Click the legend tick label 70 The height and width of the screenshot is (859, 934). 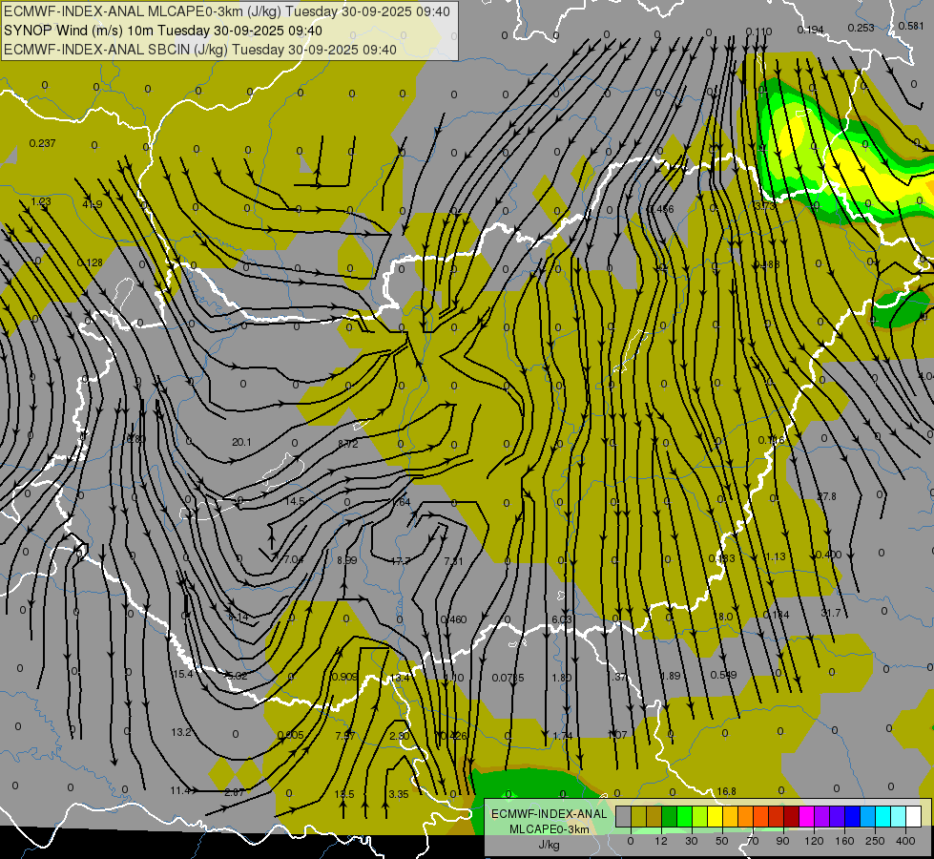click(753, 841)
